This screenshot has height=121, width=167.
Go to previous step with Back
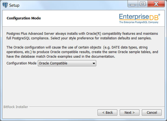[x=107, y=112]
